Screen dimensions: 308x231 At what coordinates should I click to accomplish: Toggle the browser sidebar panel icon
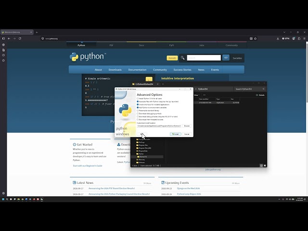(x=3, y=38)
